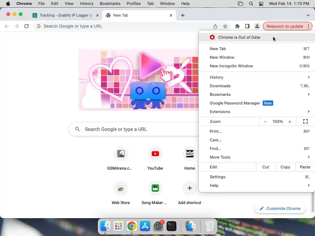Open the Extensions puzzle icon
Image resolution: width=315 pixels, height=236 pixels.
click(237, 26)
